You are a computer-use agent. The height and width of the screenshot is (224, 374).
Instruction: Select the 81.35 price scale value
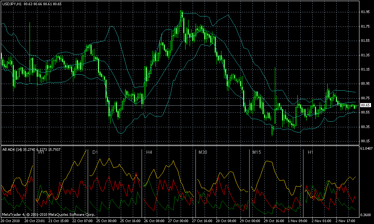[x=365, y=55]
